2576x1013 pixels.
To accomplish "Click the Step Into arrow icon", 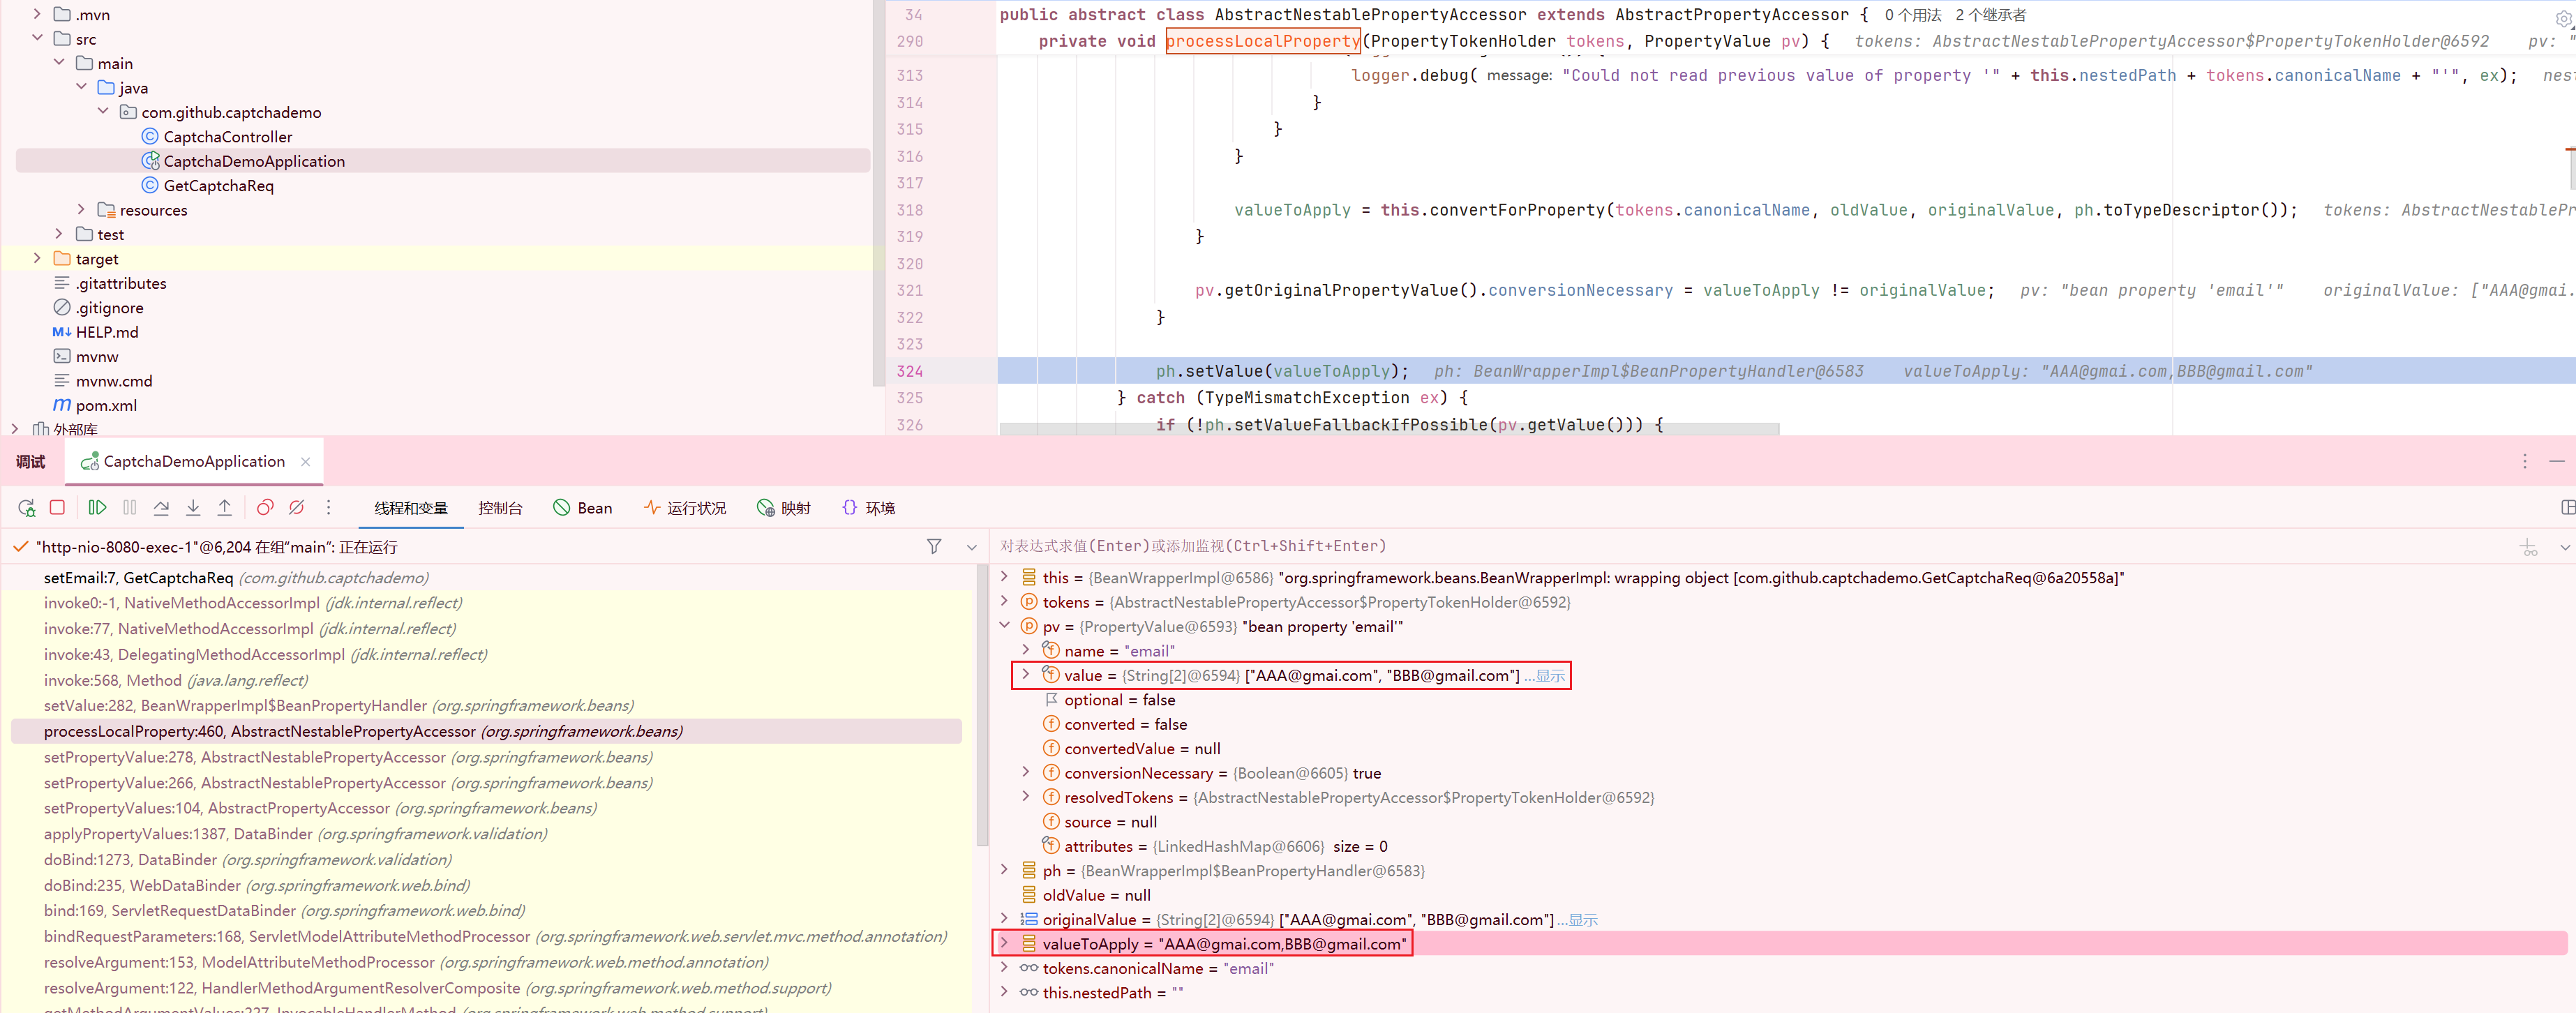I will [193, 508].
